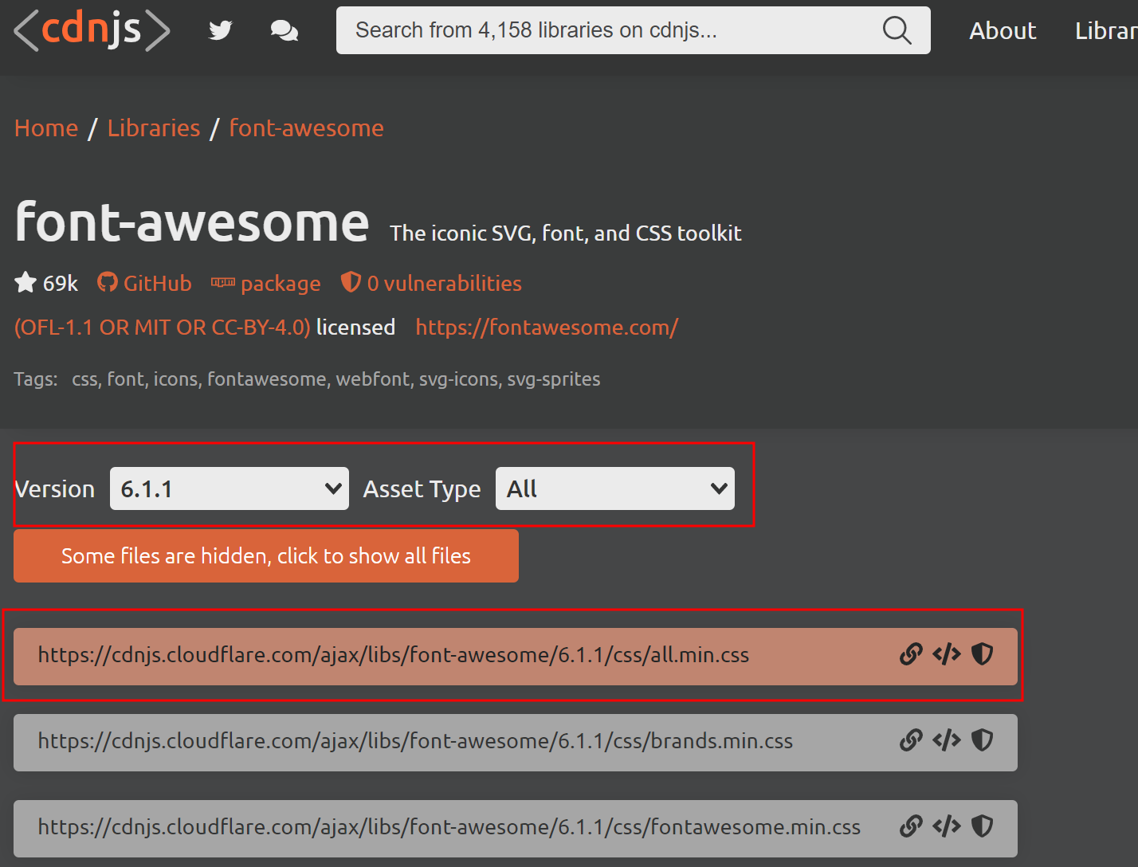Click the vulnerabilities shield icon
The width and height of the screenshot is (1138, 867).
pos(351,282)
